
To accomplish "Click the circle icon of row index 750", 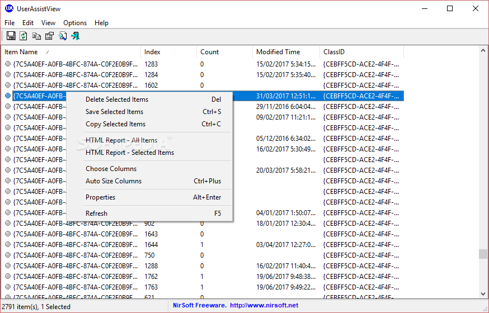I will pyautogui.click(x=8, y=255).
